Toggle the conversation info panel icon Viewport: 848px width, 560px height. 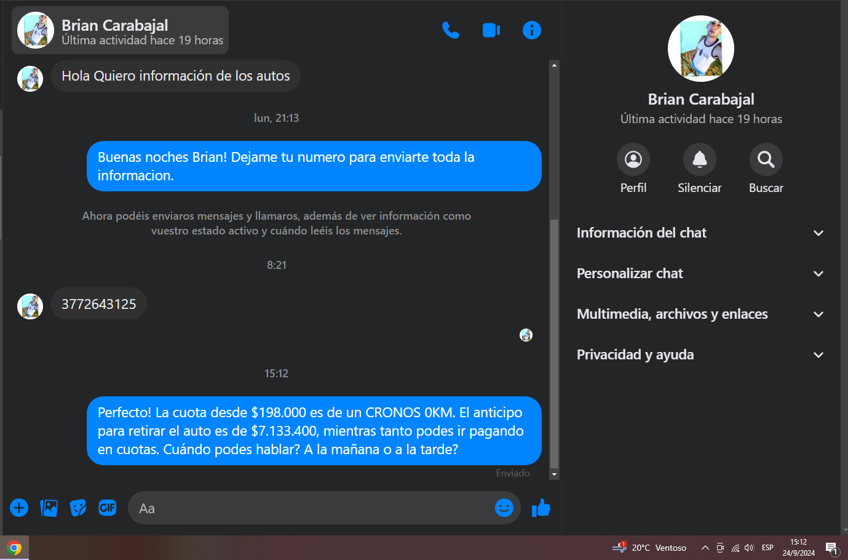[532, 30]
